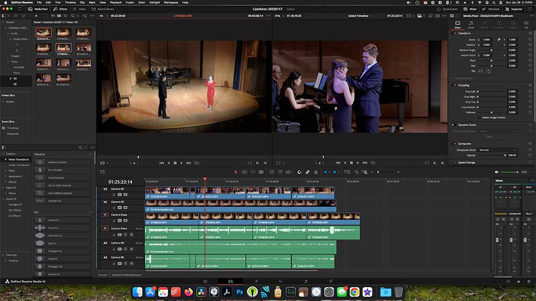Open the Mixer panel button

pos(471,9)
